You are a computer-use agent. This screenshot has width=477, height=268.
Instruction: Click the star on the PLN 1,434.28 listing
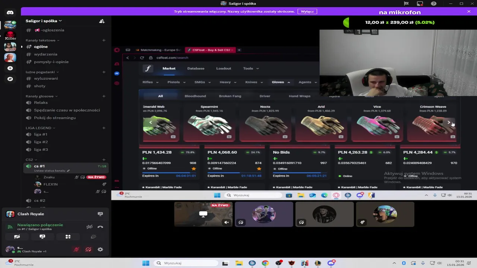click(x=193, y=169)
